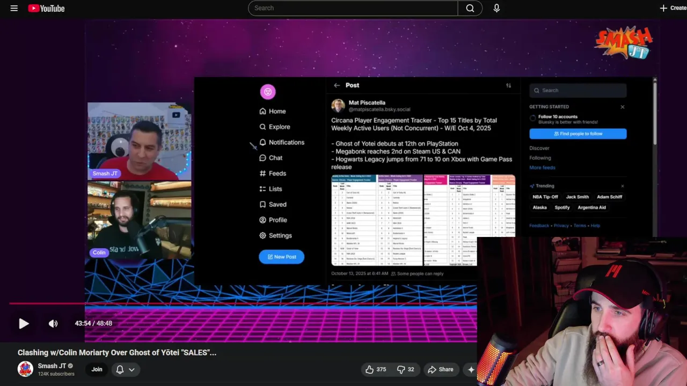Open Home in the Bluesky sidebar

coord(273,111)
